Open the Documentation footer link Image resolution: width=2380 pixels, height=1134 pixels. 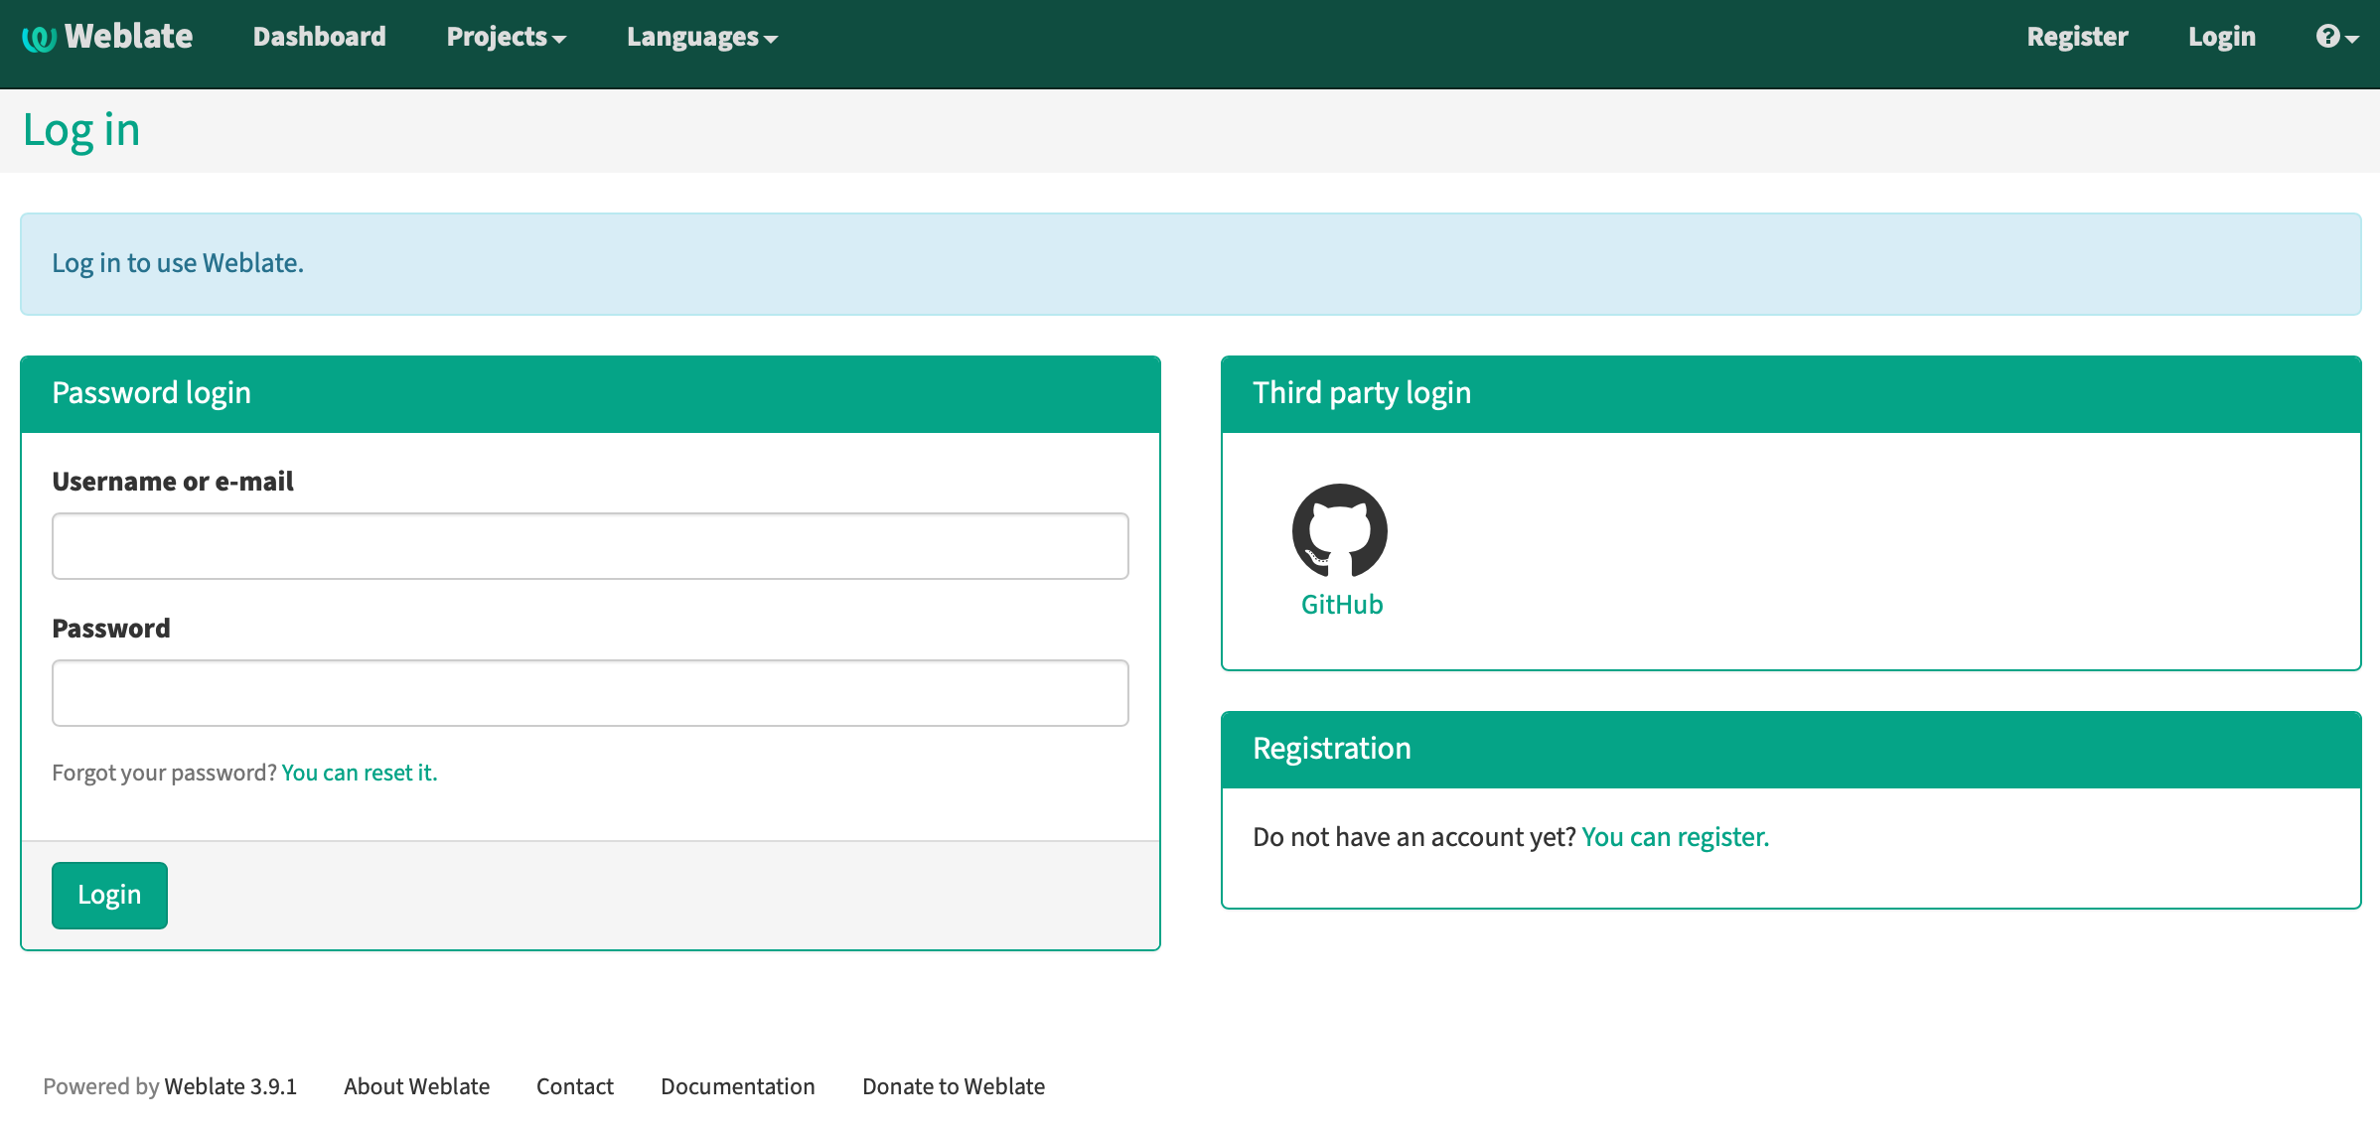pyautogui.click(x=737, y=1086)
